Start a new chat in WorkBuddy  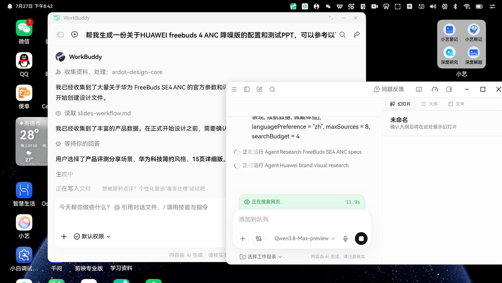pyautogui.click(x=74, y=35)
